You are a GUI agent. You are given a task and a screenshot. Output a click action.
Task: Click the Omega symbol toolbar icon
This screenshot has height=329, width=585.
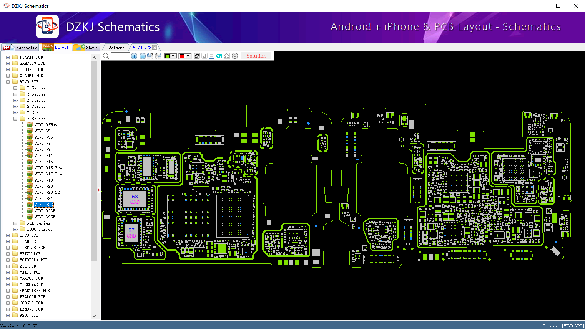pyautogui.click(x=227, y=56)
